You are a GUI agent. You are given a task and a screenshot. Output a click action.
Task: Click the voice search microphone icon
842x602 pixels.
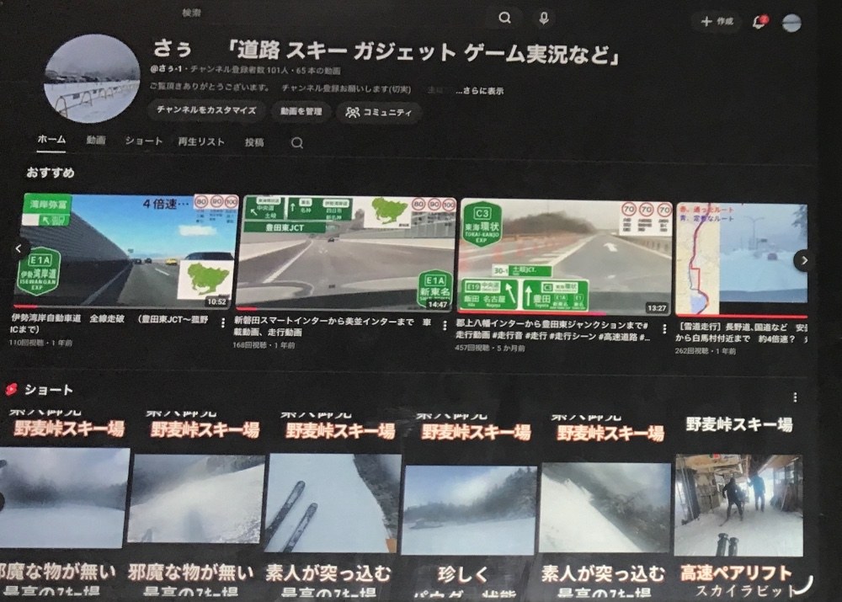(x=543, y=19)
